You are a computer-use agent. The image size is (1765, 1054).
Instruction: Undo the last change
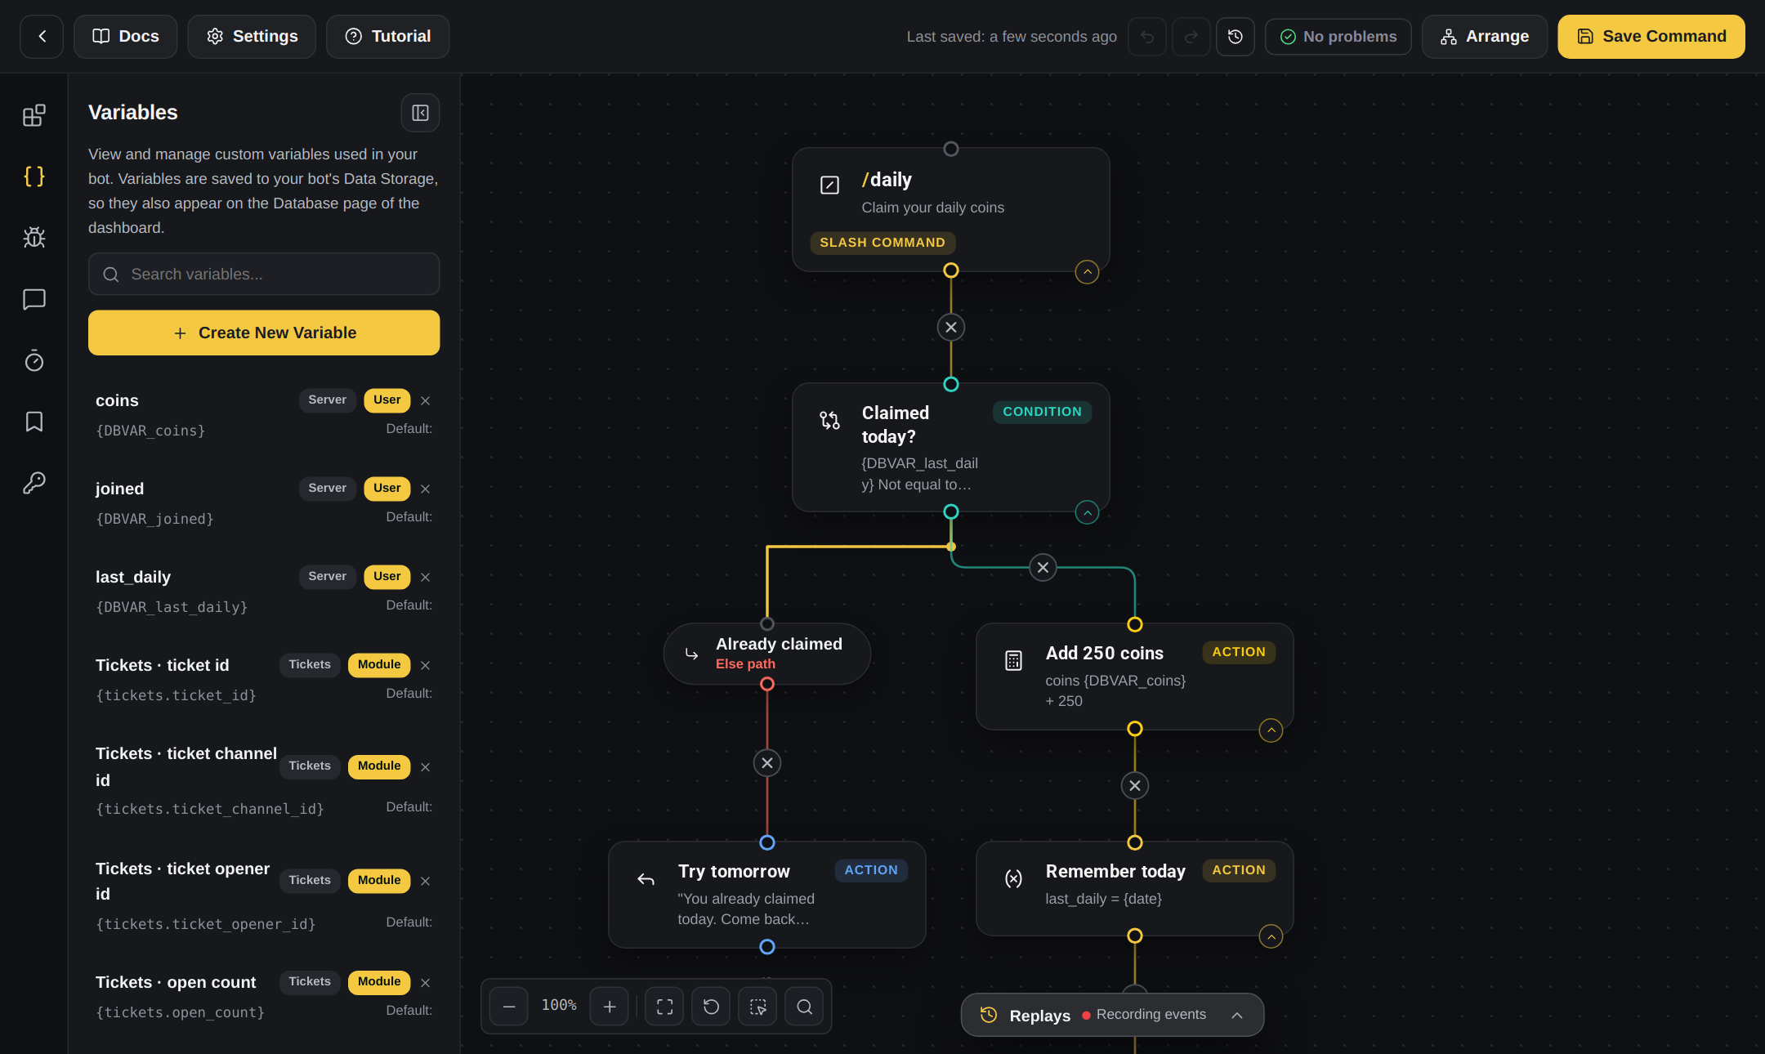[x=1147, y=37]
